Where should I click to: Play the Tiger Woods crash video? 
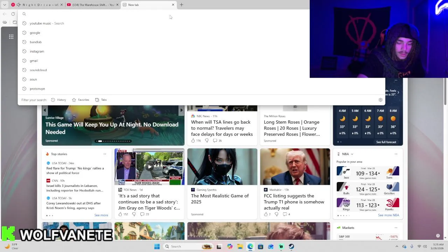pos(149,167)
